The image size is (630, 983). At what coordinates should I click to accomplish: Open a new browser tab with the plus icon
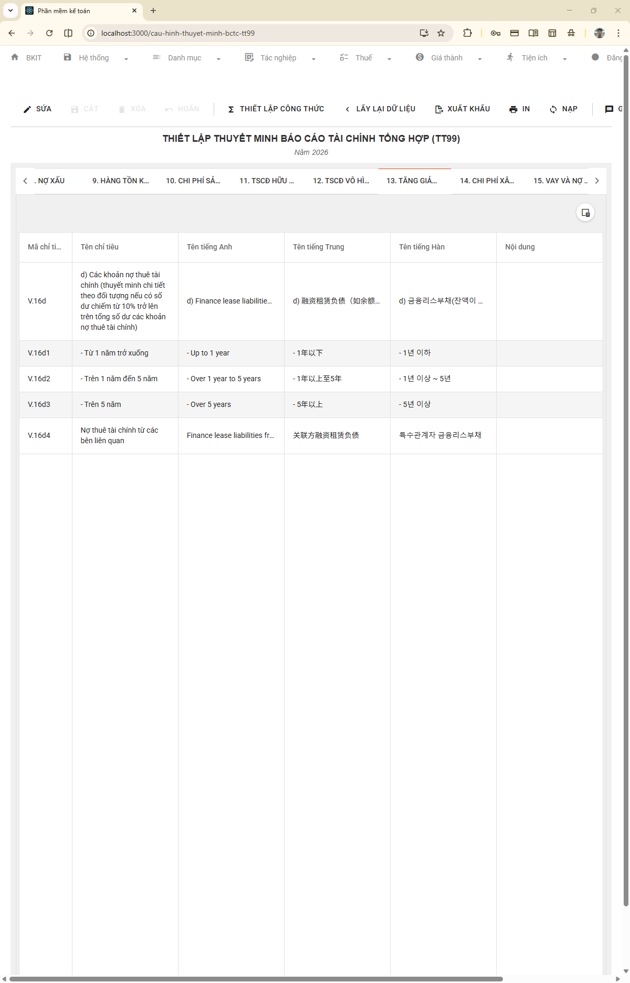[x=153, y=11]
